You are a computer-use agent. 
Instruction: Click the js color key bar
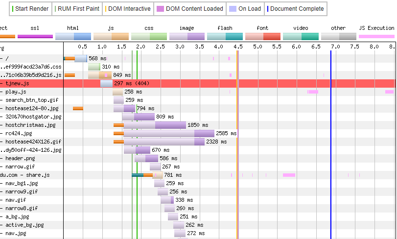(x=111, y=36)
